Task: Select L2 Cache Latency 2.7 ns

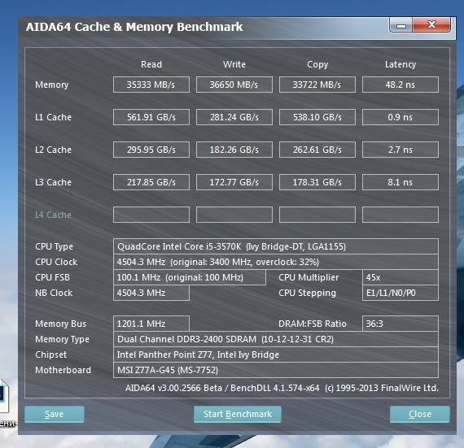Action: click(401, 150)
